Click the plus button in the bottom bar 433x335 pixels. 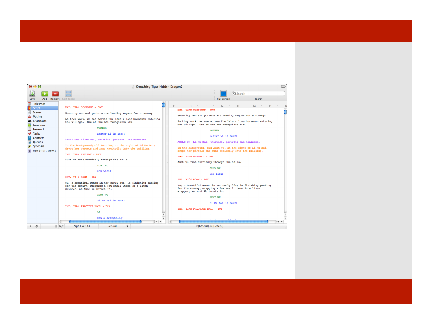click(30, 226)
